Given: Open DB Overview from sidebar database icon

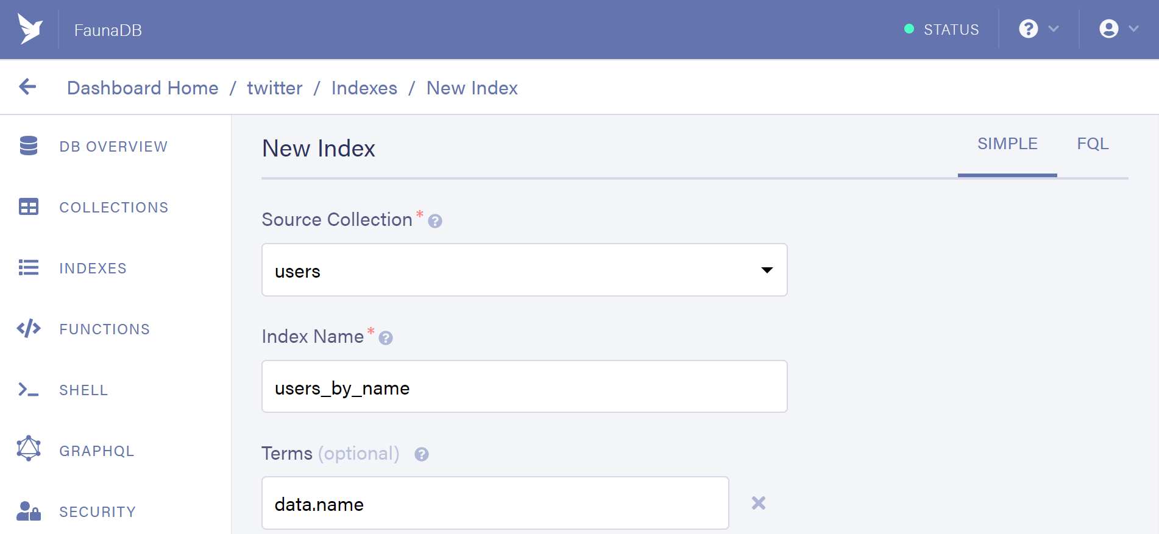Looking at the screenshot, I should click(x=29, y=146).
